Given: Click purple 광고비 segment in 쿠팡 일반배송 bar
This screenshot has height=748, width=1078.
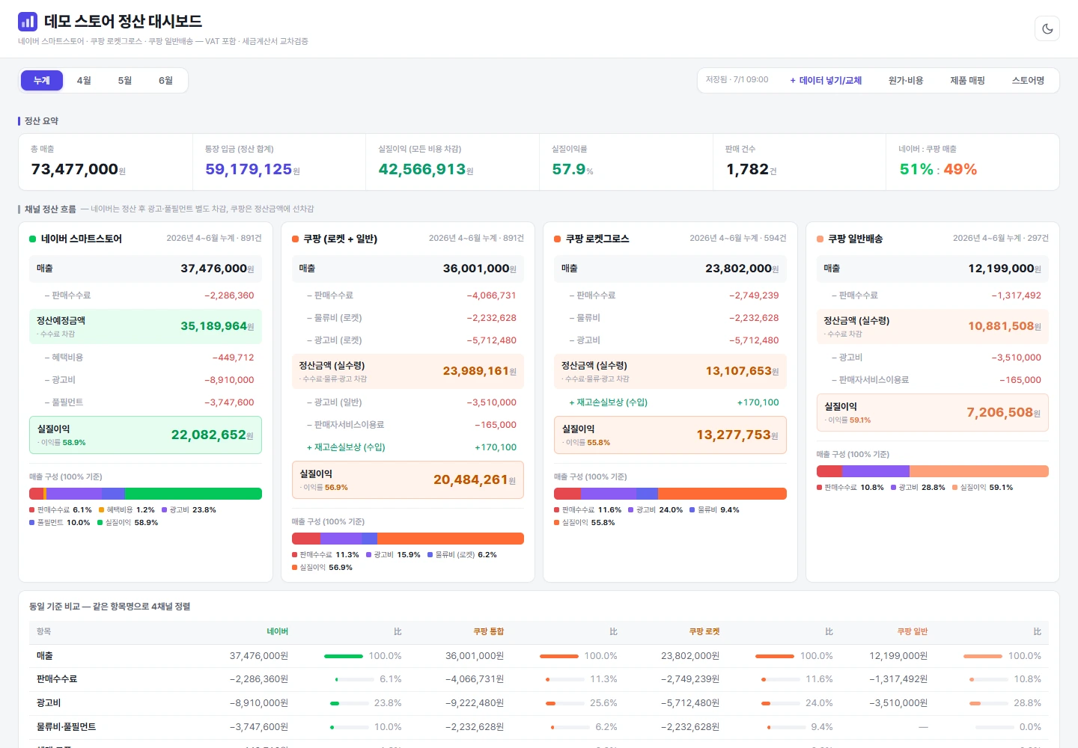Looking at the screenshot, I should coord(876,471).
